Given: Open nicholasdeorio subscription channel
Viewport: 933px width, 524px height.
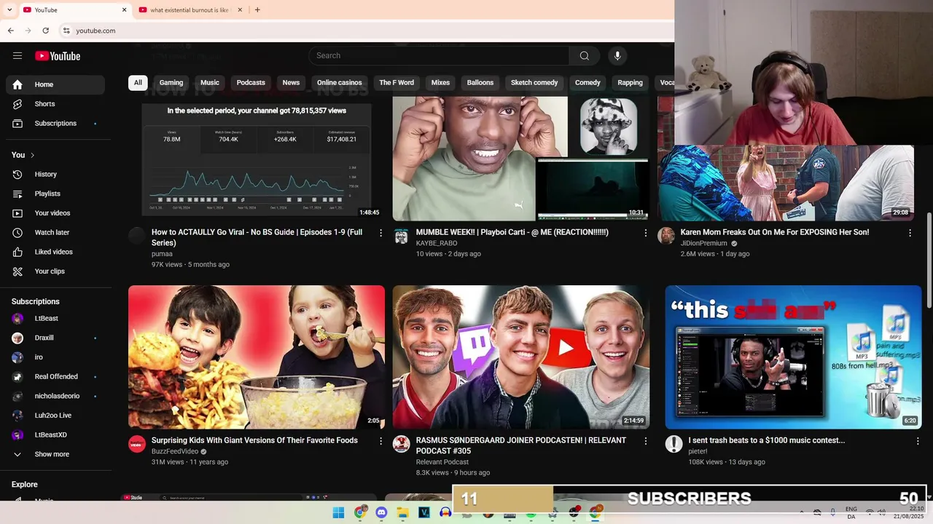Looking at the screenshot, I should [55, 396].
